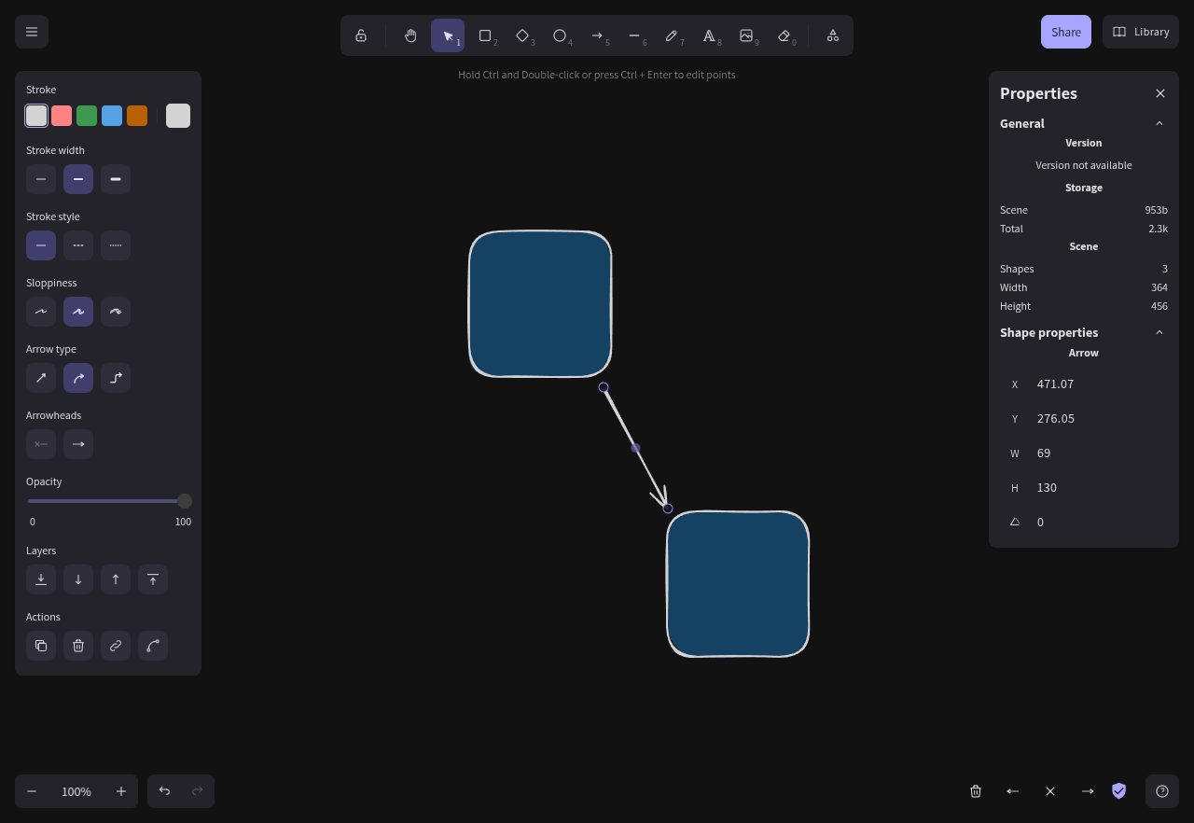
Task: Choose the blue stroke color swatch
Action: pyautogui.click(x=112, y=116)
